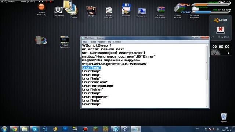Screen dimensions: 235x132
Task: Click the camera icon in recording bar
Action: [43, 1]
